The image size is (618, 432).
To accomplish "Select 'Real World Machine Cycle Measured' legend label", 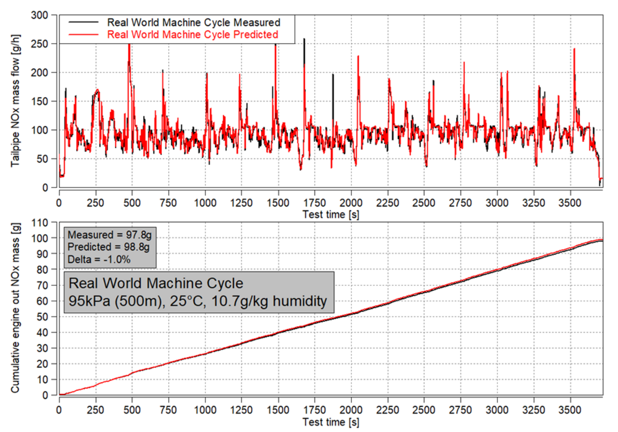I will click(193, 22).
